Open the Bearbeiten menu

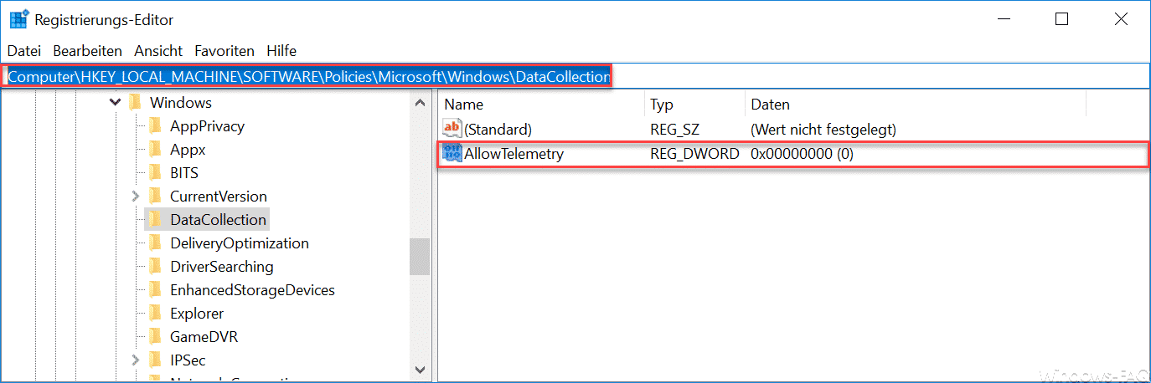(x=88, y=51)
